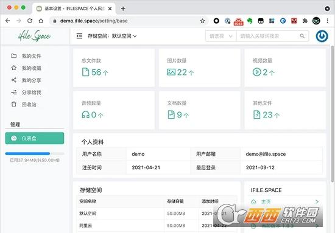
Task: Reload the page in browser
Action: tap(30, 21)
